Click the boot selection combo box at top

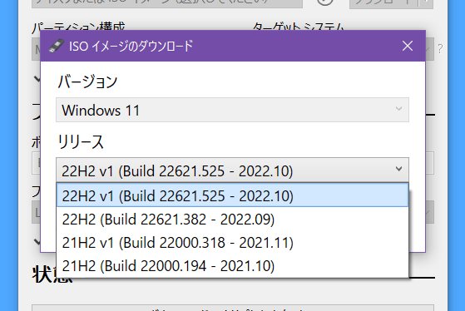click(x=167, y=3)
